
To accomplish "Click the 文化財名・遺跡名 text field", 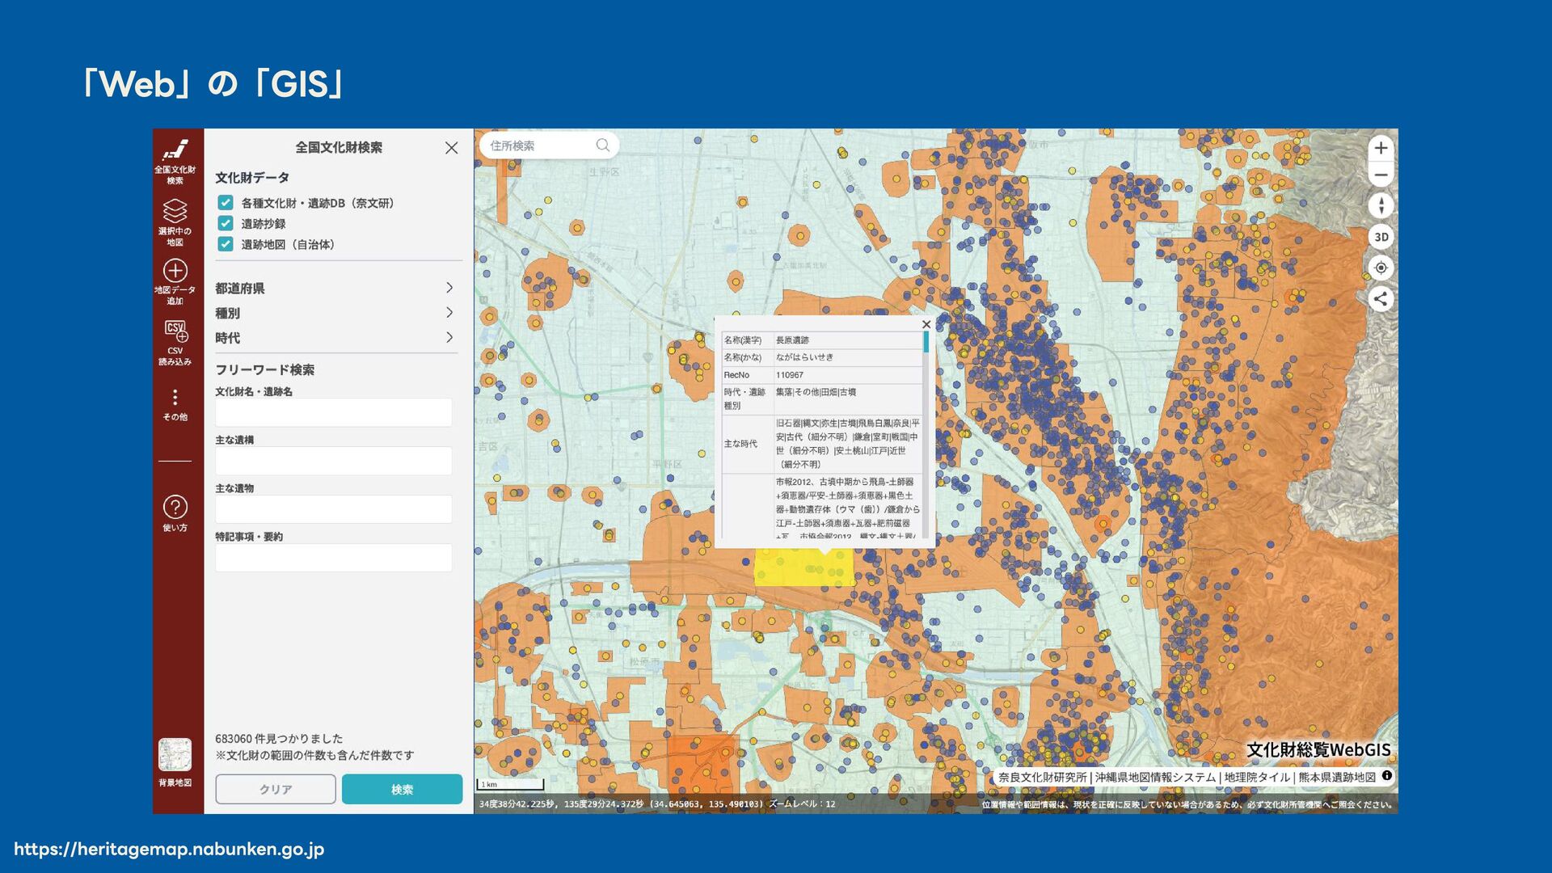I will 333,412.
